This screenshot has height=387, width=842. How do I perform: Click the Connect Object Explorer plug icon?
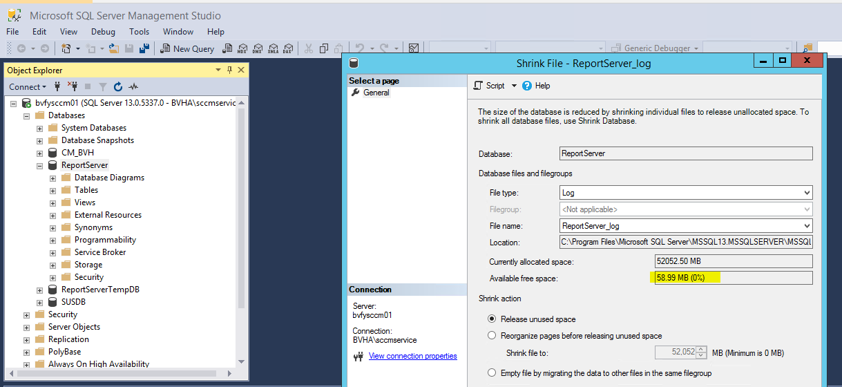[57, 86]
